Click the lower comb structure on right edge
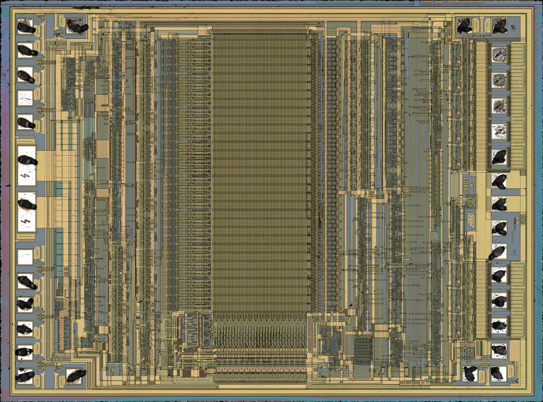543x402 pixels. (517, 299)
